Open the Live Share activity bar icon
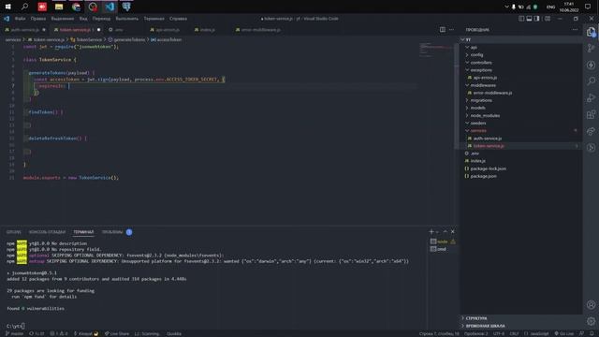 tap(591, 131)
